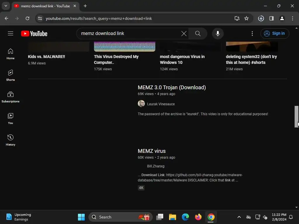The image size is (299, 224).
Task: Open Windows Start menu
Action: (81, 217)
